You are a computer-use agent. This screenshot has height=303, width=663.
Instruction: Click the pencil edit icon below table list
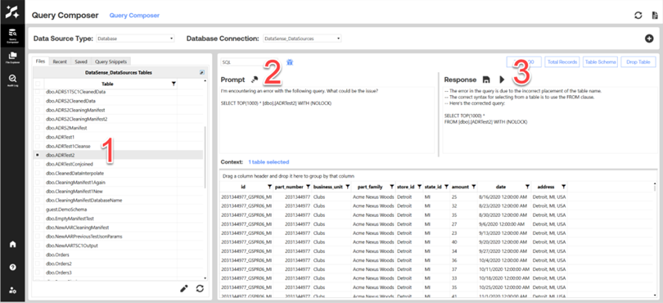[x=183, y=288]
